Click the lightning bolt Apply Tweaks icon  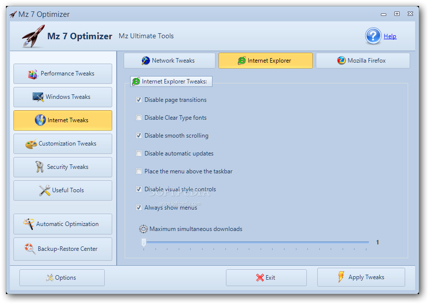[341, 277]
